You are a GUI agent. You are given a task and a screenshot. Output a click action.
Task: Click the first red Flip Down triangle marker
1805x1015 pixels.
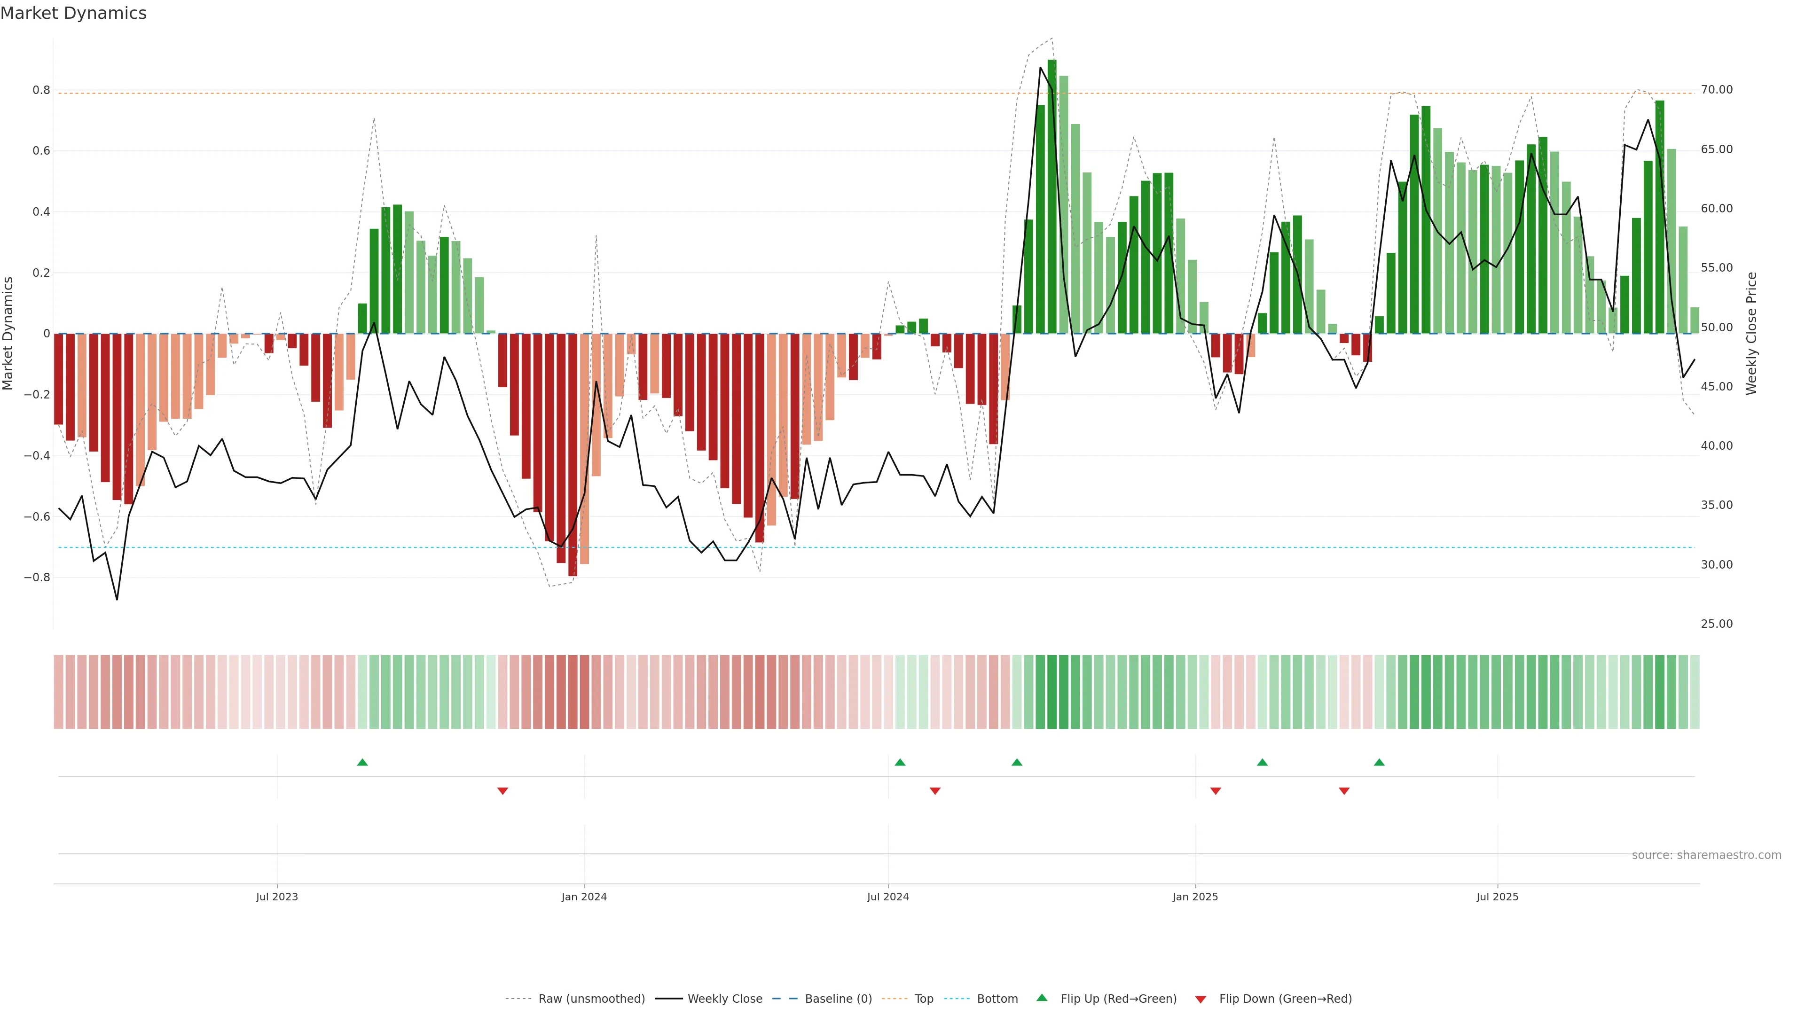click(502, 791)
